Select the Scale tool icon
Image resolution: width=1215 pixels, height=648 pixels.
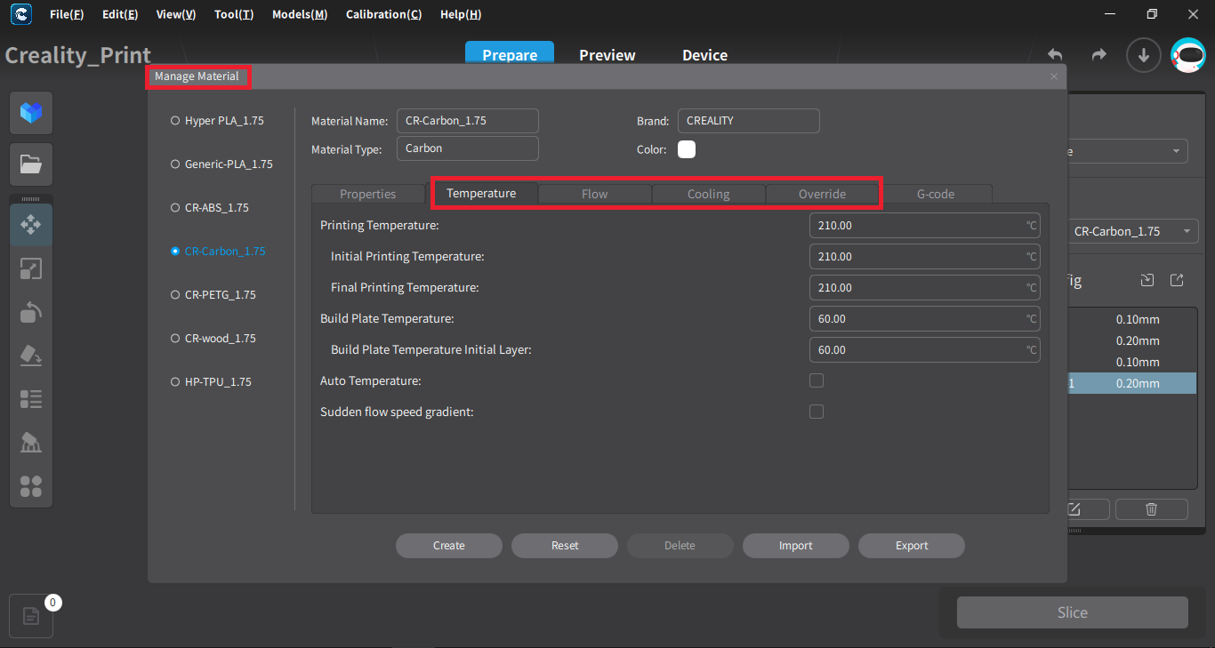(x=31, y=268)
